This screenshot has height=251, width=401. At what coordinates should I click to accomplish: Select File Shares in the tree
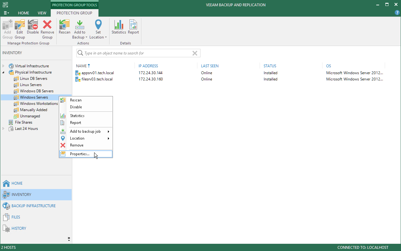click(23, 122)
